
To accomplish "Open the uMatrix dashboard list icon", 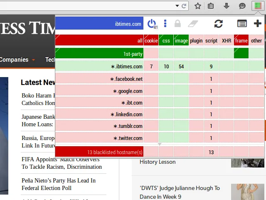I will 242,24.
